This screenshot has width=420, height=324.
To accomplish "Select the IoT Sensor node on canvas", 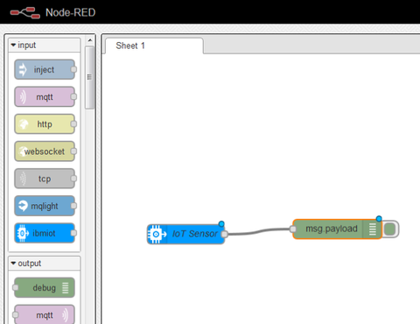I will (186, 234).
